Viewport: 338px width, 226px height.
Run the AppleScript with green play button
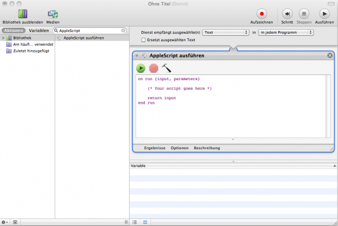[141, 68]
